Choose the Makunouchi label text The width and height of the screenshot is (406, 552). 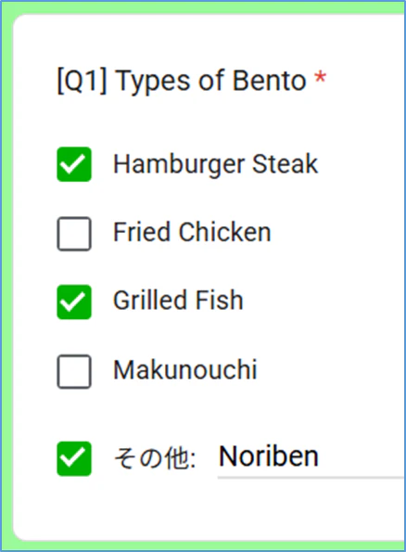[x=185, y=369]
